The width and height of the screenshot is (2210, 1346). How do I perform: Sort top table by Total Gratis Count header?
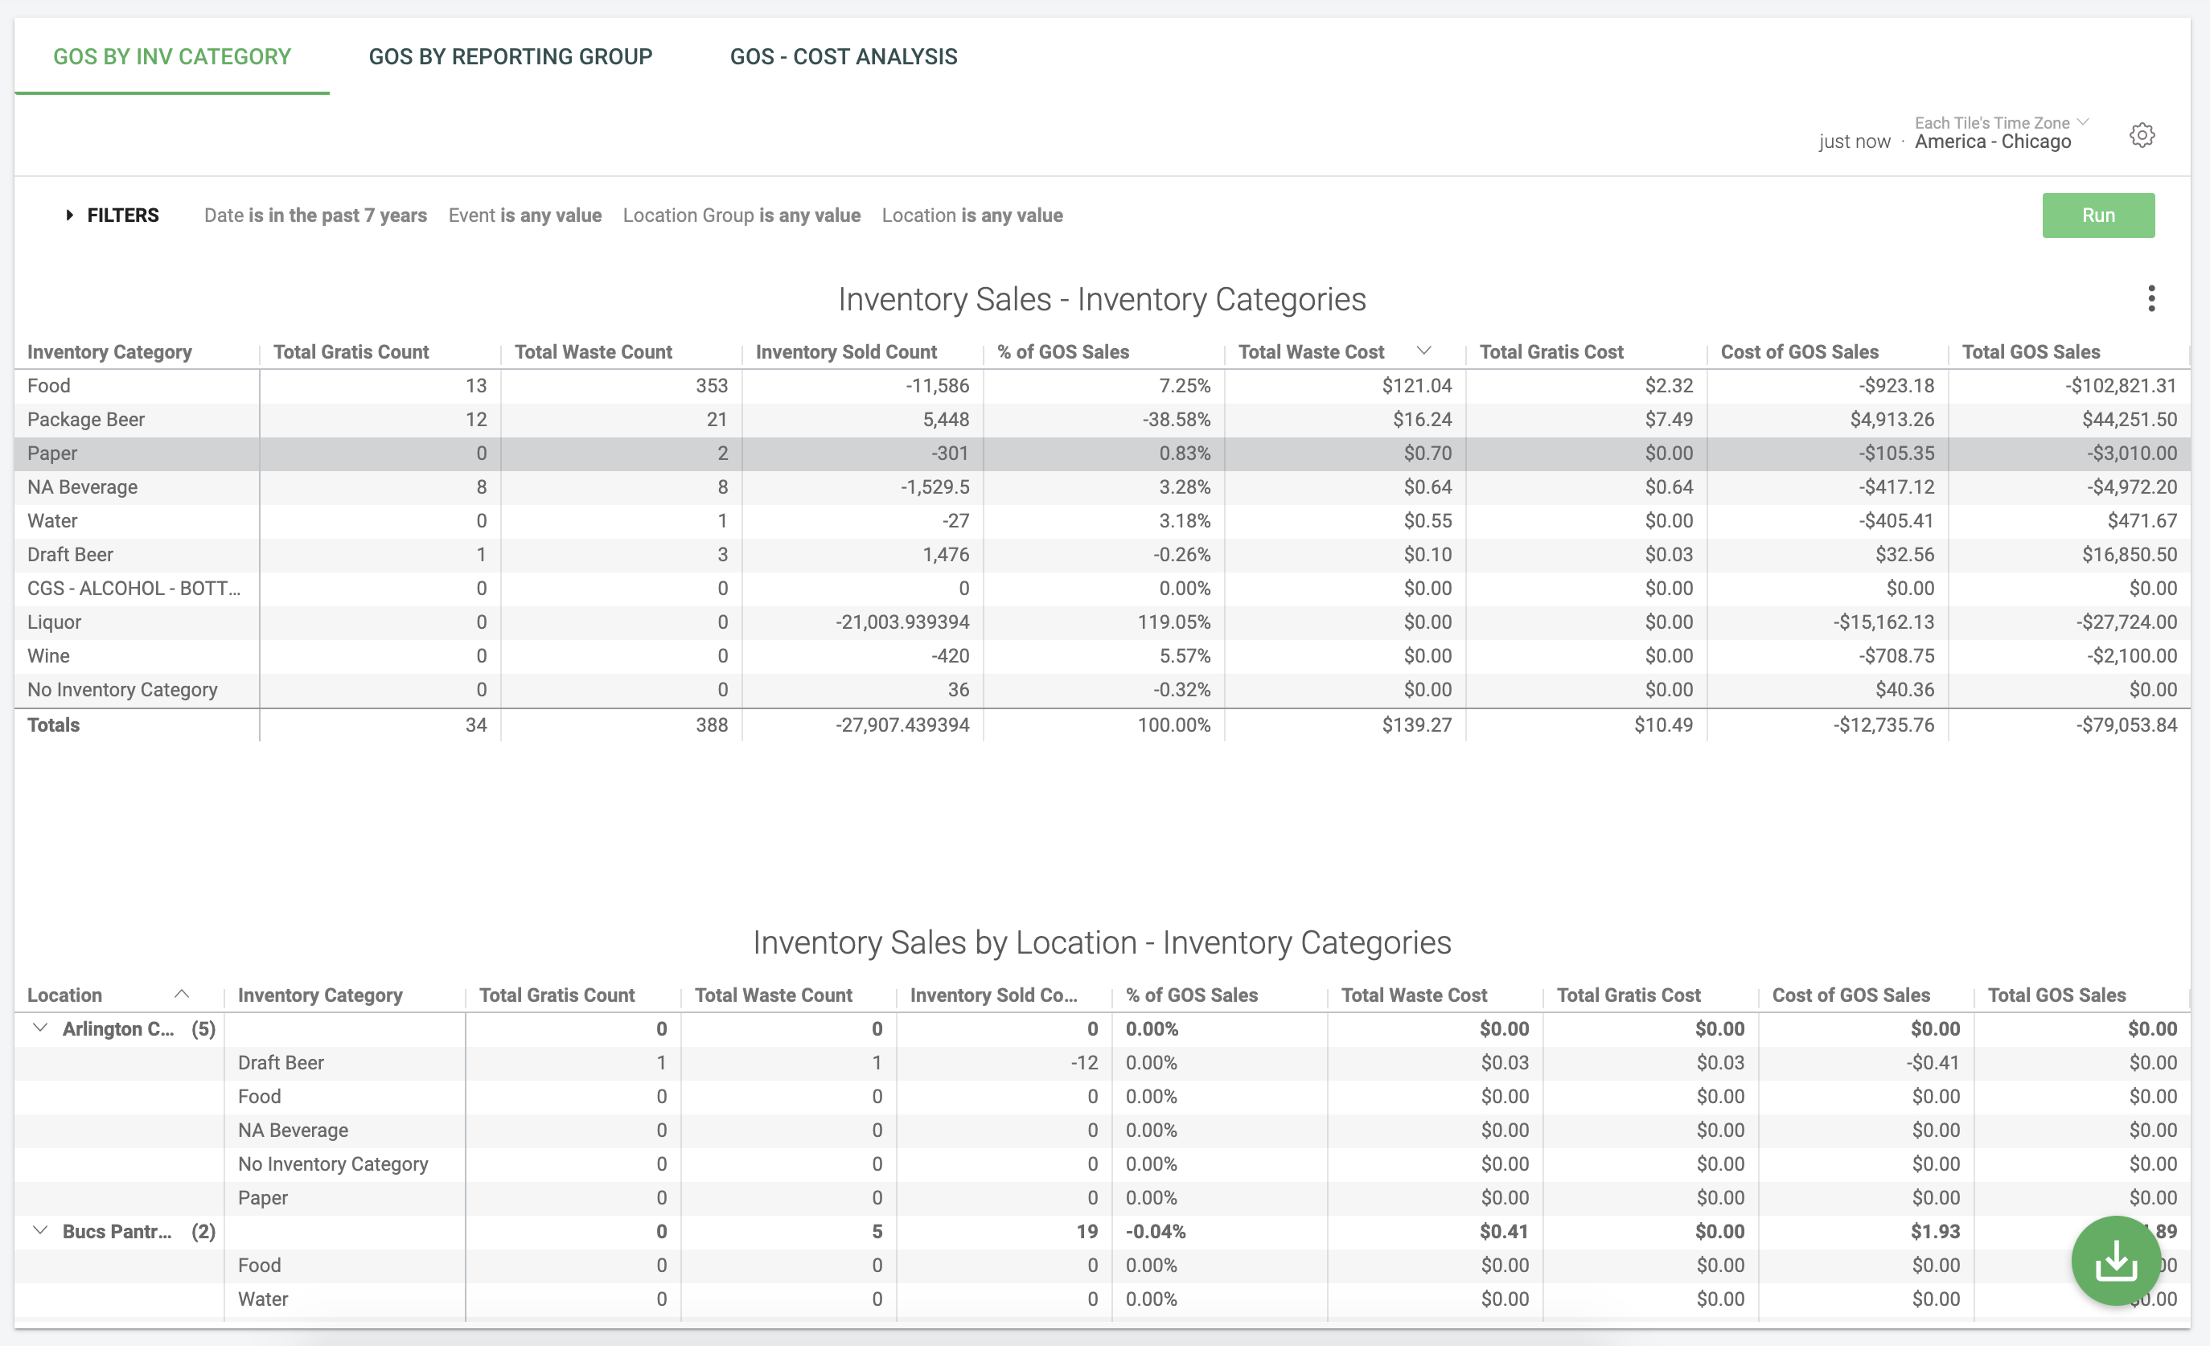351,351
